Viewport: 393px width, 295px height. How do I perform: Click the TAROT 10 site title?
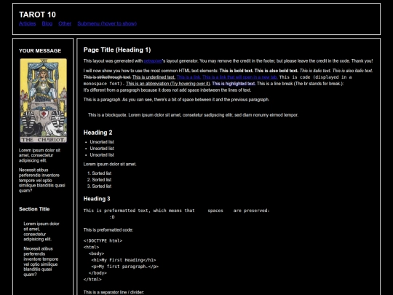coord(37,15)
